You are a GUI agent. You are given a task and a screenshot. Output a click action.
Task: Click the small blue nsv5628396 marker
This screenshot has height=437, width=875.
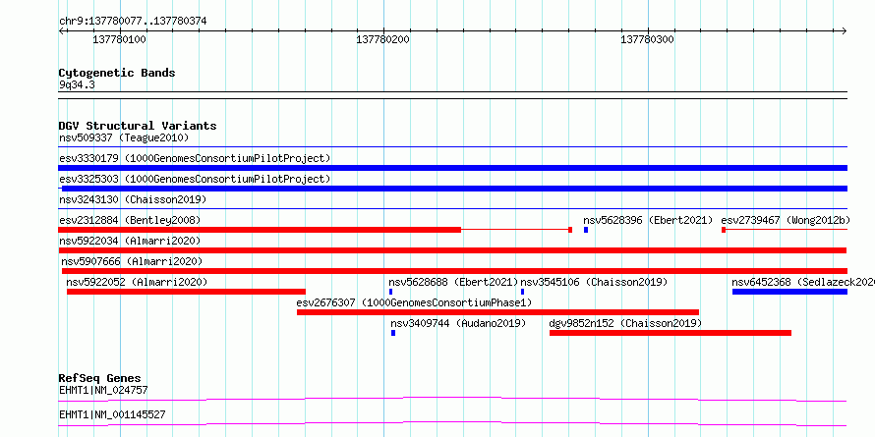tap(586, 230)
